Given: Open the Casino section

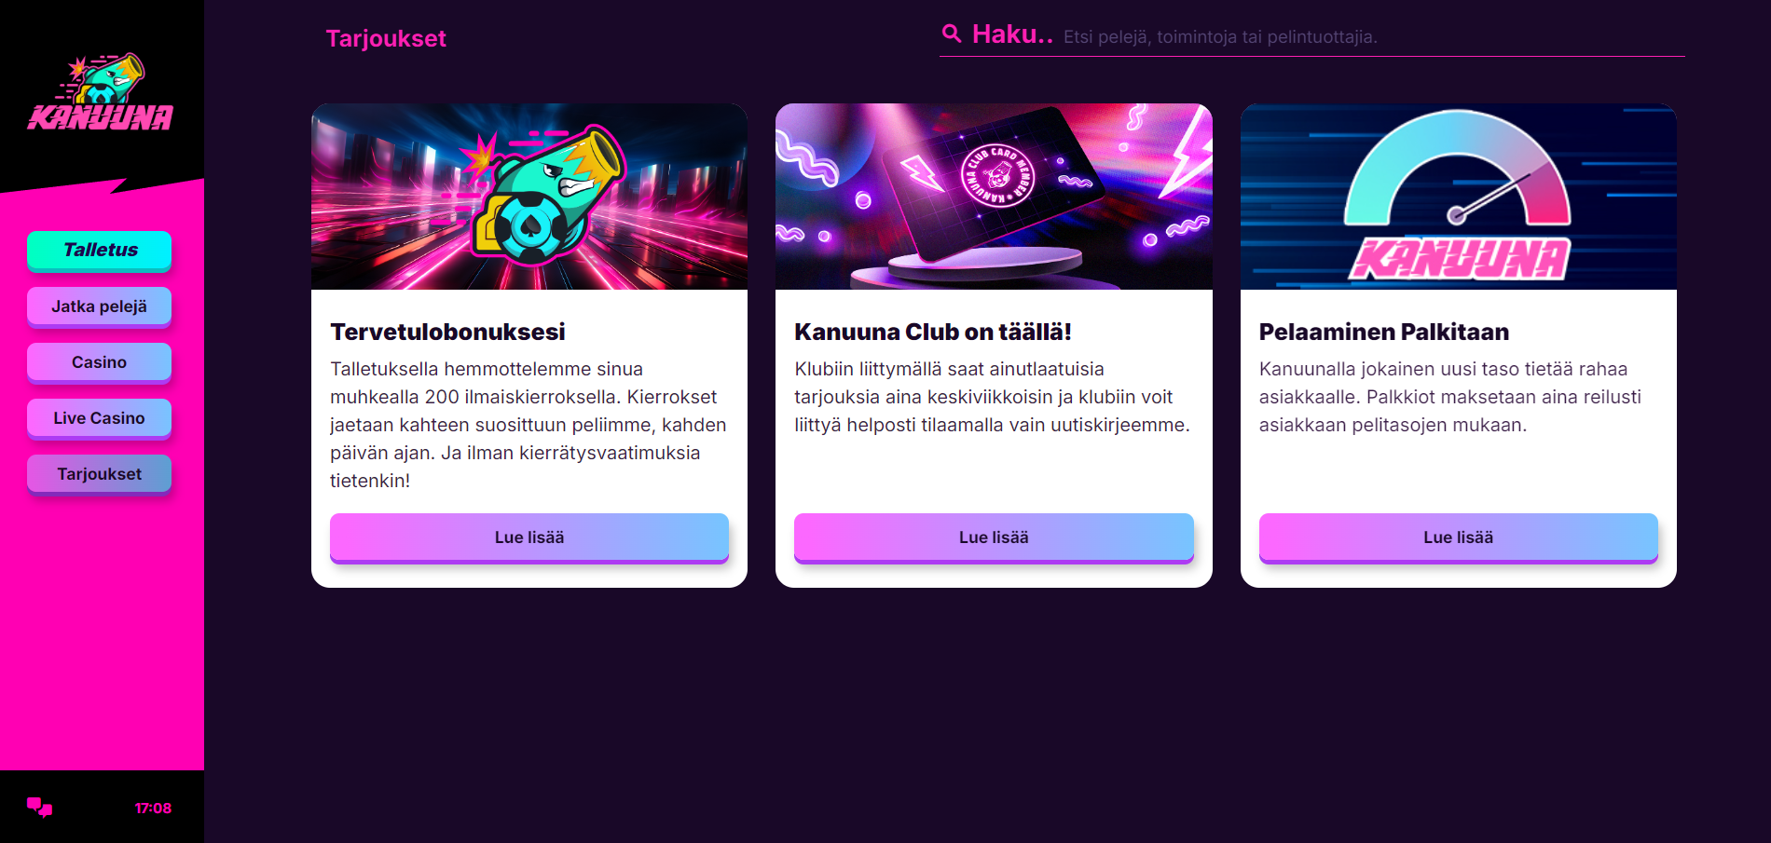Looking at the screenshot, I should pos(100,362).
